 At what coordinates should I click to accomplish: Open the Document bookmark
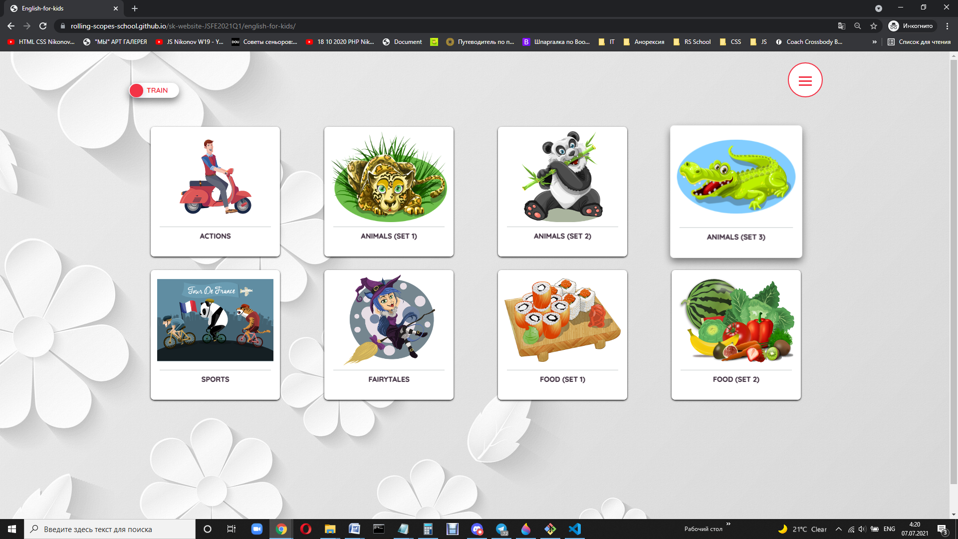[x=408, y=42]
